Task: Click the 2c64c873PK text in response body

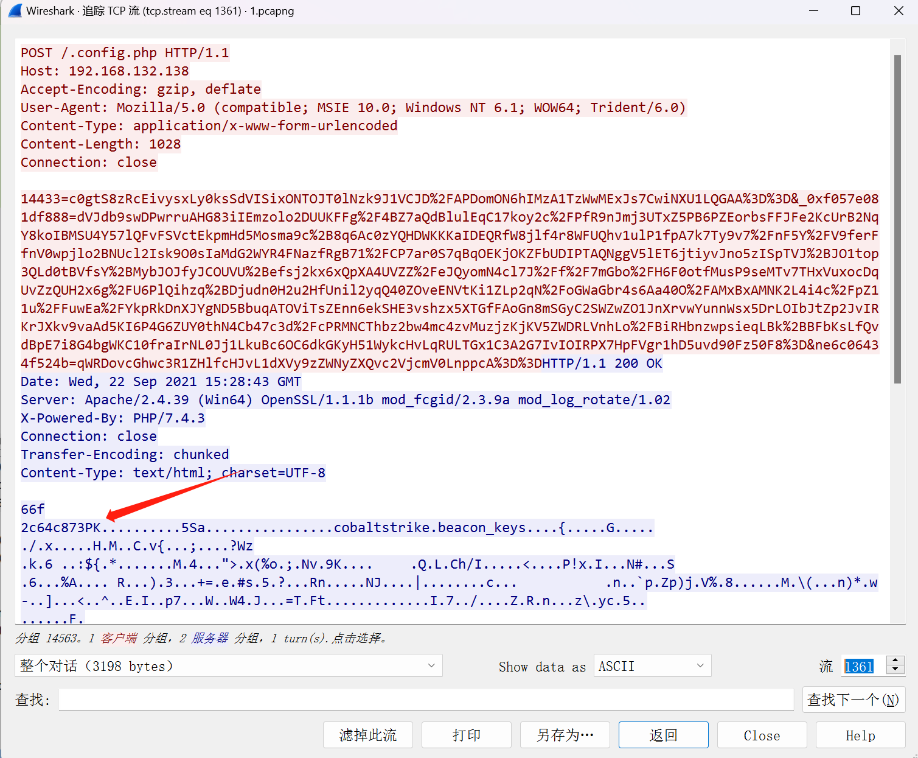Action: (x=61, y=528)
